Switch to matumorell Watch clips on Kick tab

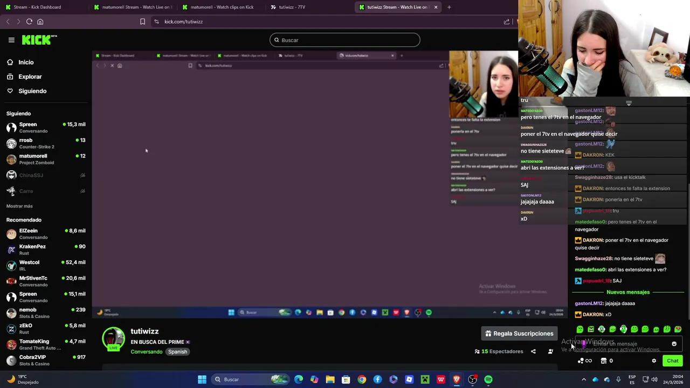coord(221,7)
